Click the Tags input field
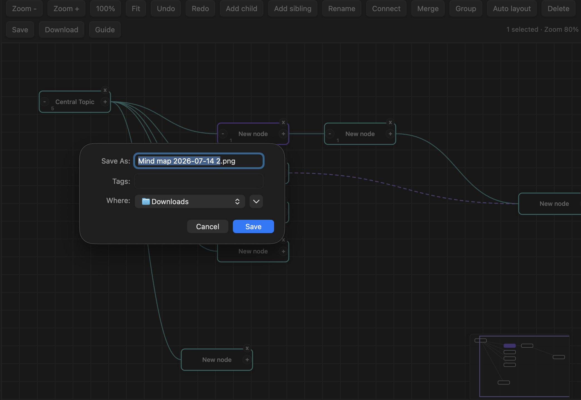 pyautogui.click(x=199, y=181)
